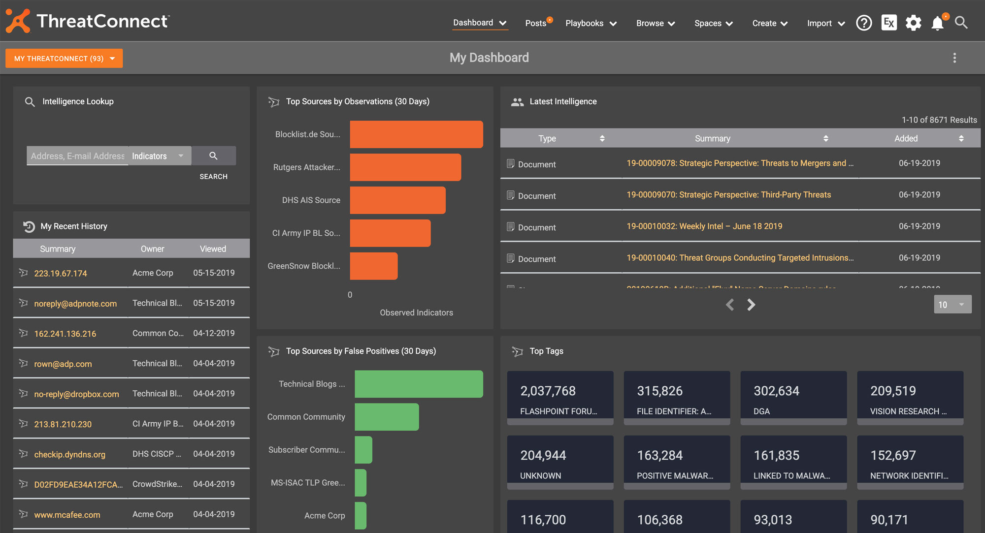Open Strategic Perspective: Third-Party Threats document
985x533 pixels.
(728, 195)
